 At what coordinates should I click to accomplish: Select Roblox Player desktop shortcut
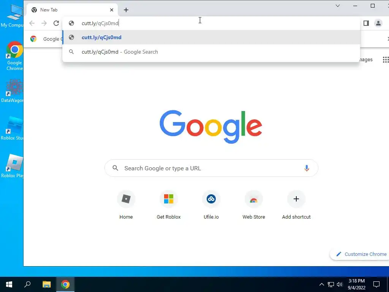point(12,166)
